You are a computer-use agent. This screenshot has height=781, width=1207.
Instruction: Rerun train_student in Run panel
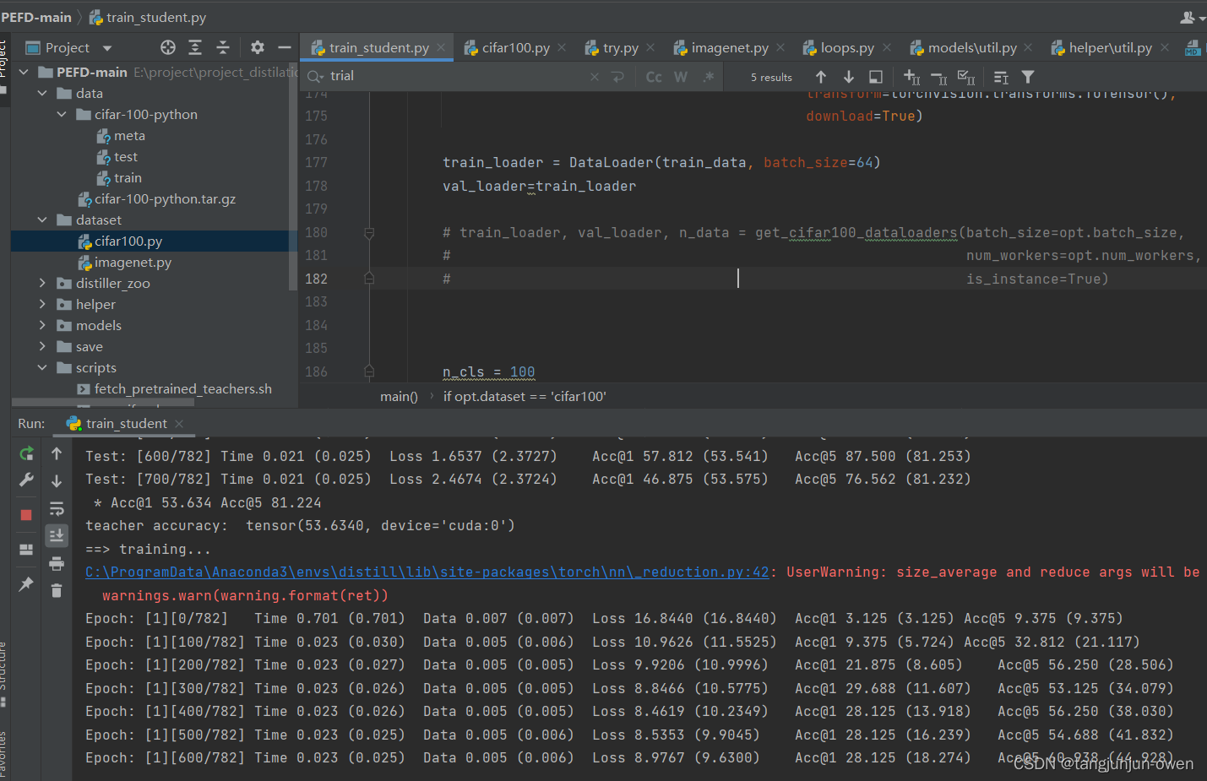click(26, 453)
